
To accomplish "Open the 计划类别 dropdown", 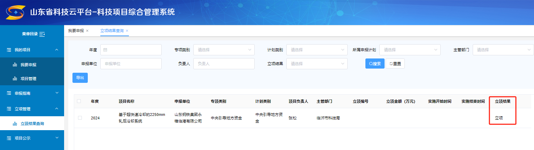I will click(317, 50).
